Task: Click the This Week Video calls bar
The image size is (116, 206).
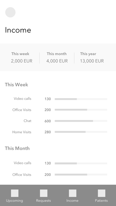Action: click(81, 99)
